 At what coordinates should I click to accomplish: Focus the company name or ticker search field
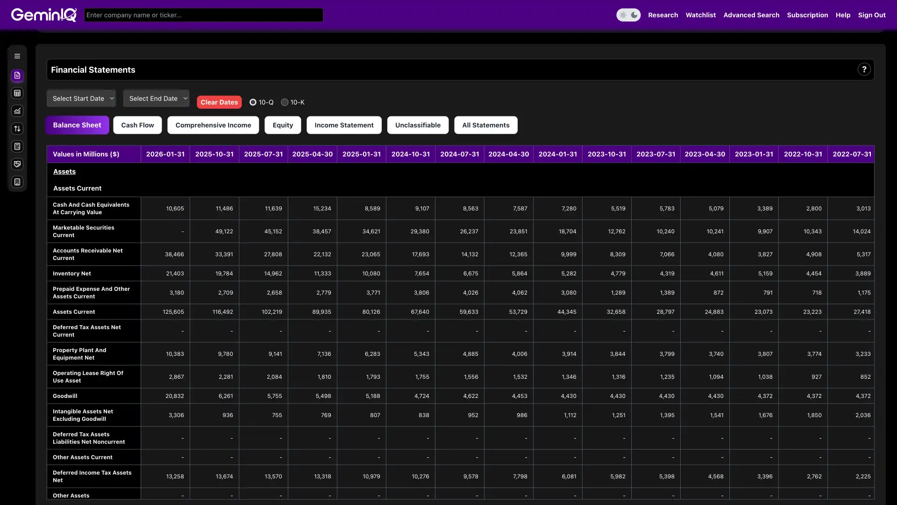pos(203,15)
